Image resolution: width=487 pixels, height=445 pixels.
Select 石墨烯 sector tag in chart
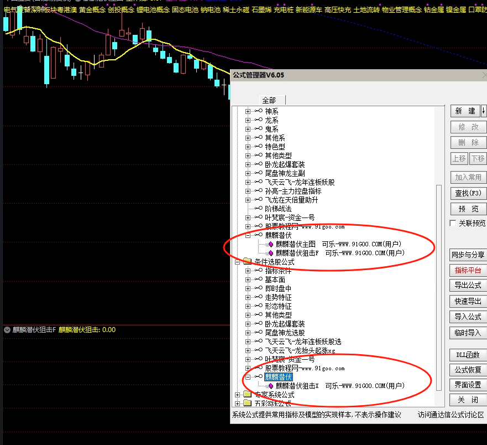tap(261, 10)
